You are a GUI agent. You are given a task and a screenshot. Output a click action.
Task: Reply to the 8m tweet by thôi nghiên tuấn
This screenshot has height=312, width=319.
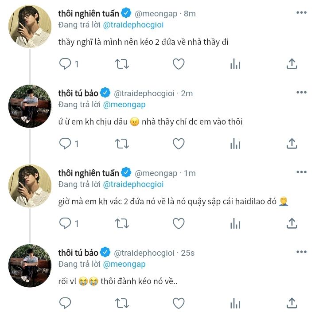[66, 64]
